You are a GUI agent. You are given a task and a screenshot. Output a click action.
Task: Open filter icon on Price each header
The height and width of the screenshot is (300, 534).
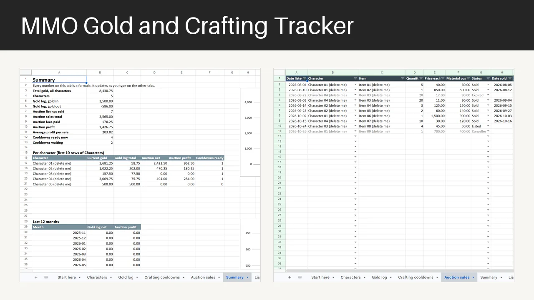[x=443, y=78]
